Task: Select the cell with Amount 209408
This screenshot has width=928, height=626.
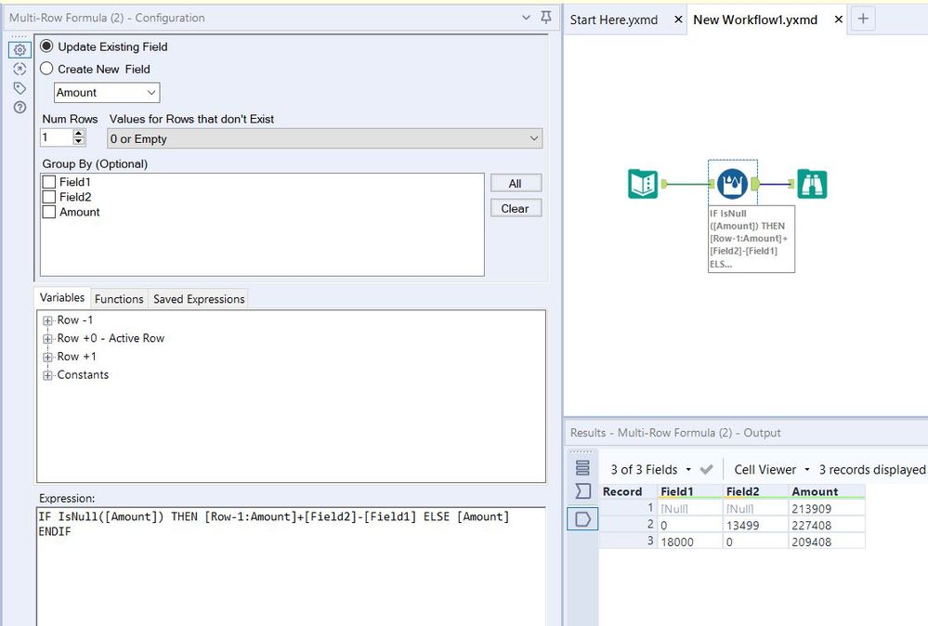Action: coord(827,541)
